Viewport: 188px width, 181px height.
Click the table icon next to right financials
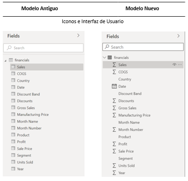109,57
